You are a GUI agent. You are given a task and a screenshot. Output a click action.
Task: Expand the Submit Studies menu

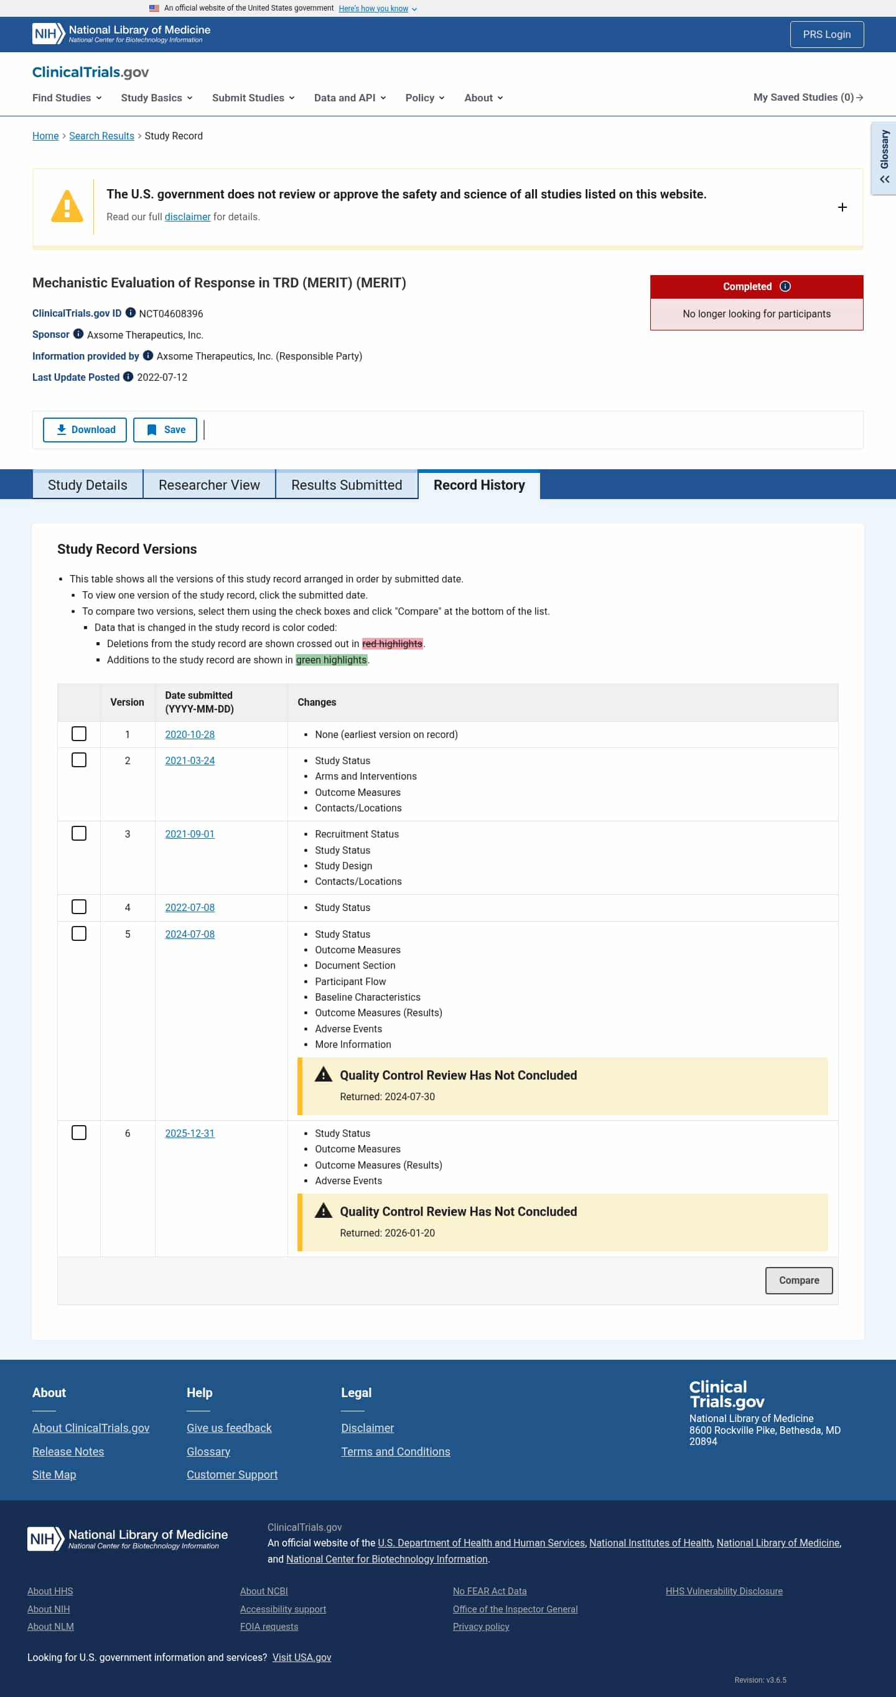click(254, 98)
